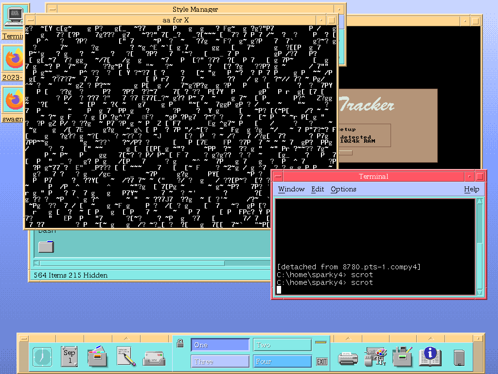498x374 pixels.
Task: Open Style Manager palette icon in panel
Action: [x=376, y=357]
